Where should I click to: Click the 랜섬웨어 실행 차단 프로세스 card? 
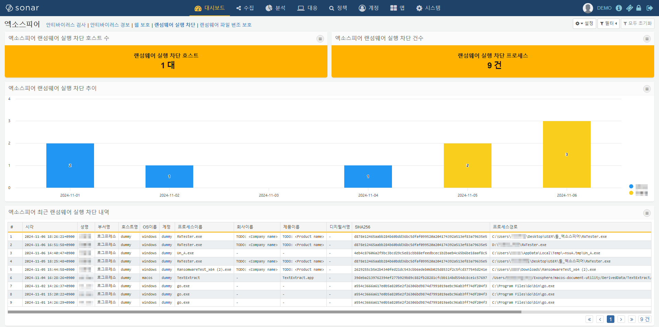click(493, 61)
